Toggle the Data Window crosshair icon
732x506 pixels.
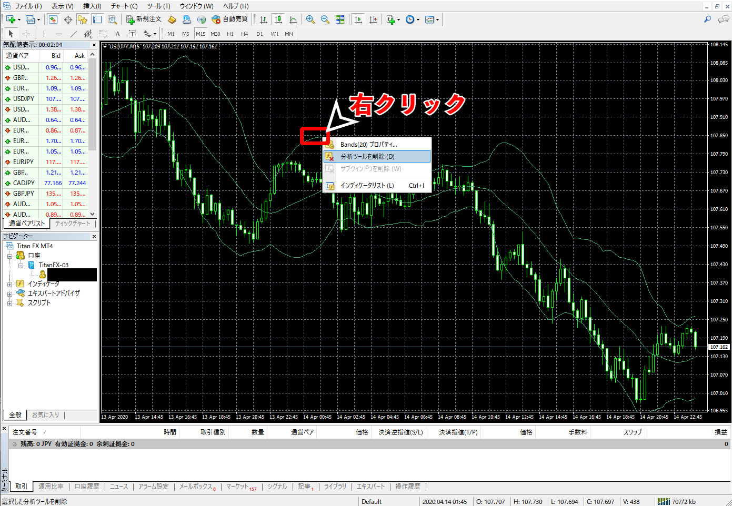pos(68,19)
